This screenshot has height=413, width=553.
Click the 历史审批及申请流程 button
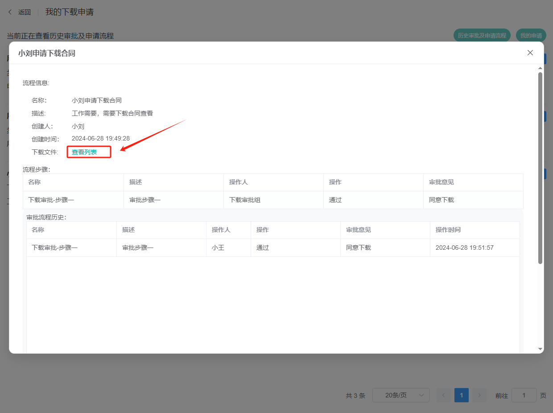(x=482, y=36)
